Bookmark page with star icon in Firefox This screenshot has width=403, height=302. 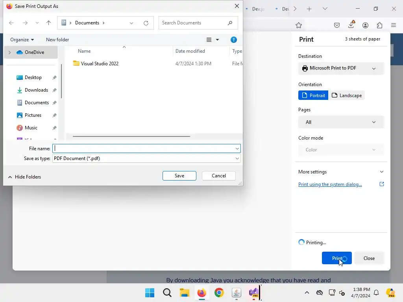click(298, 25)
